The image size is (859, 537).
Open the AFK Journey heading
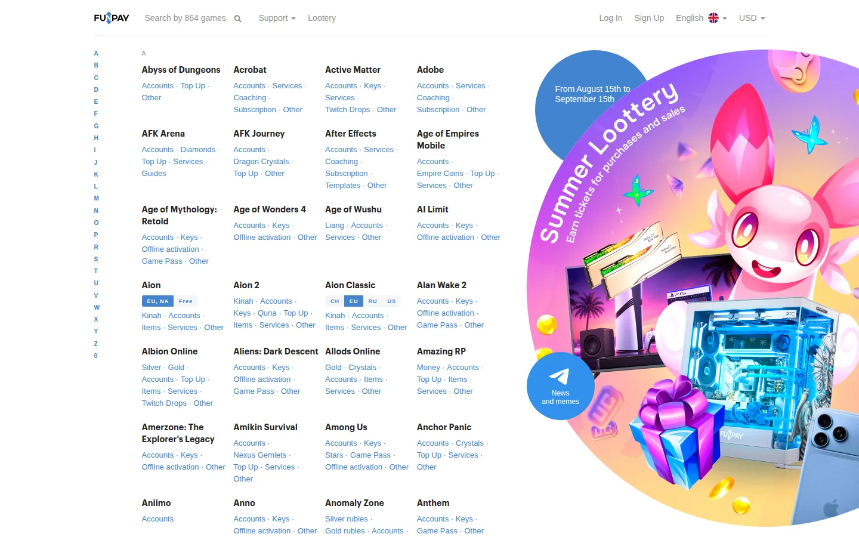[259, 134]
